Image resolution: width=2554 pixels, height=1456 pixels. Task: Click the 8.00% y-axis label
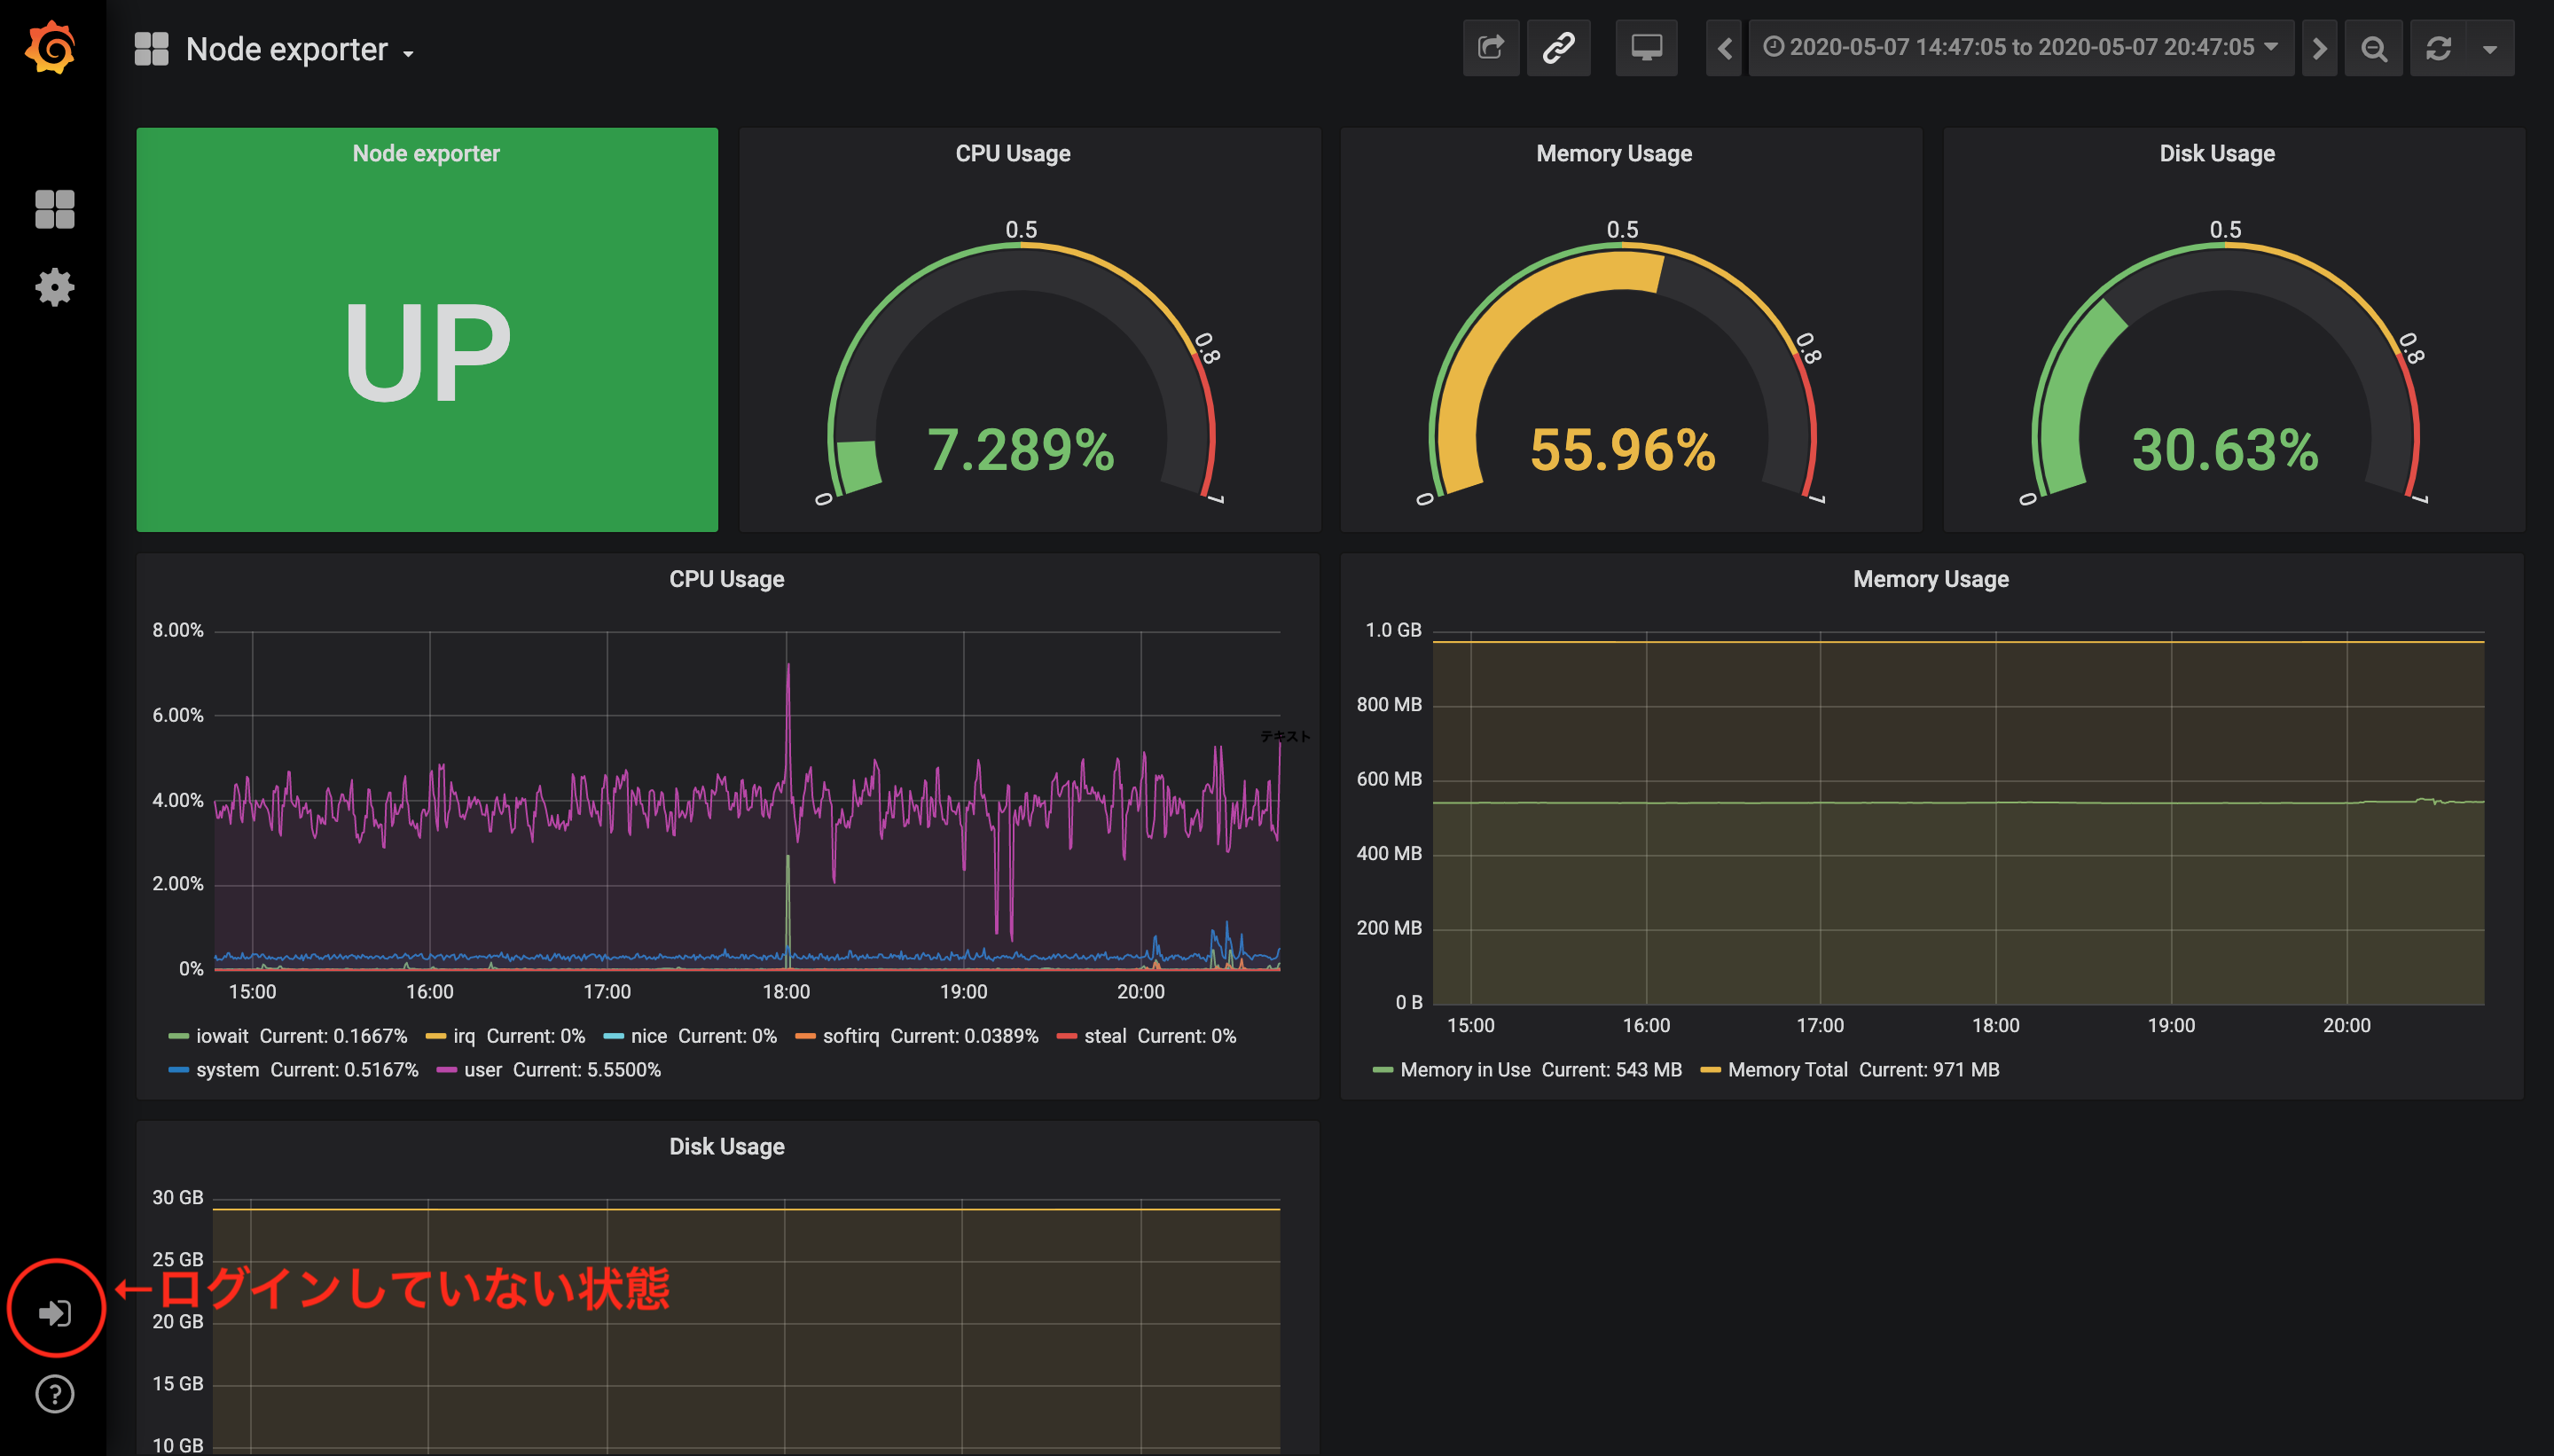click(x=177, y=630)
